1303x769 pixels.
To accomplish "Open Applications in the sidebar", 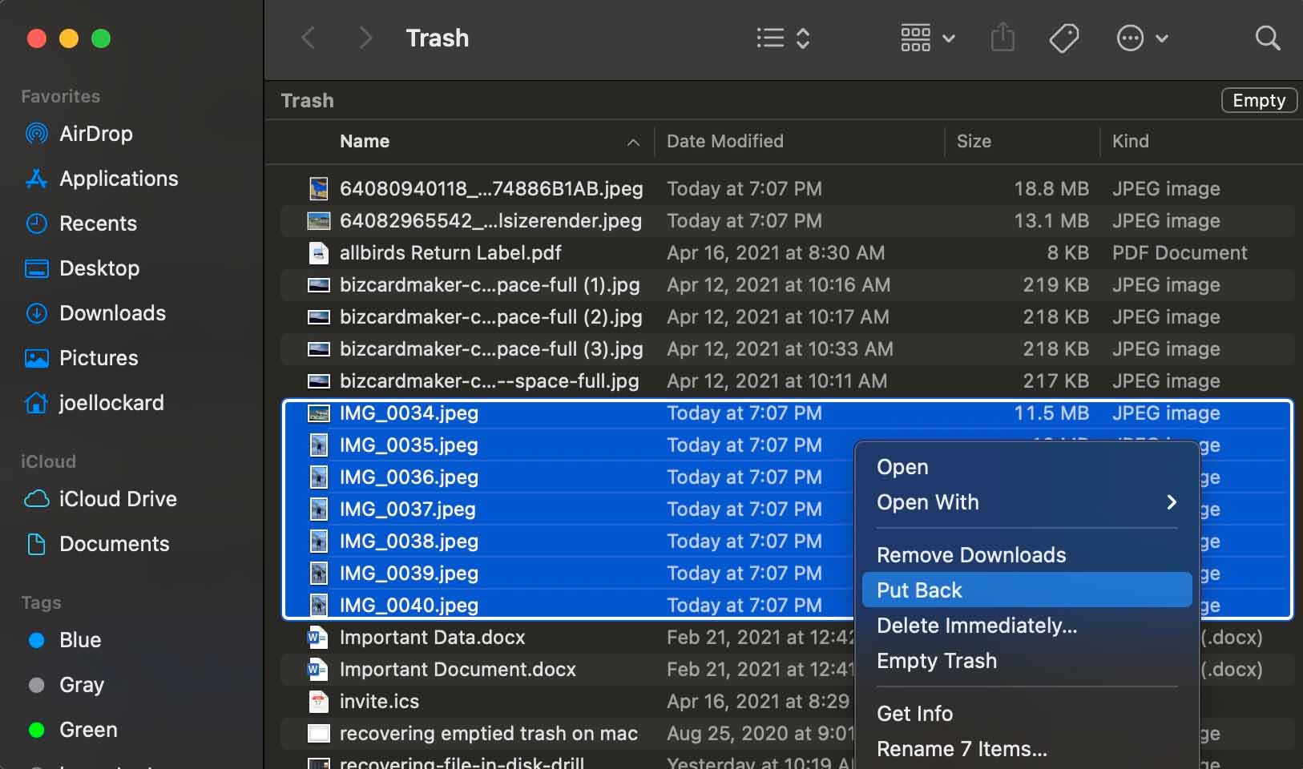I will [101, 179].
